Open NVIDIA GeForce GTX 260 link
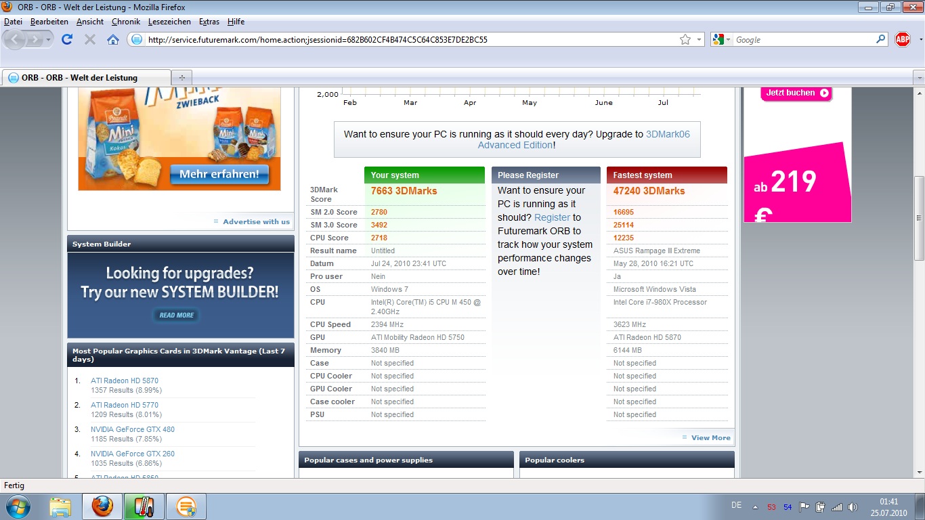This screenshot has height=520, width=925. [x=133, y=454]
